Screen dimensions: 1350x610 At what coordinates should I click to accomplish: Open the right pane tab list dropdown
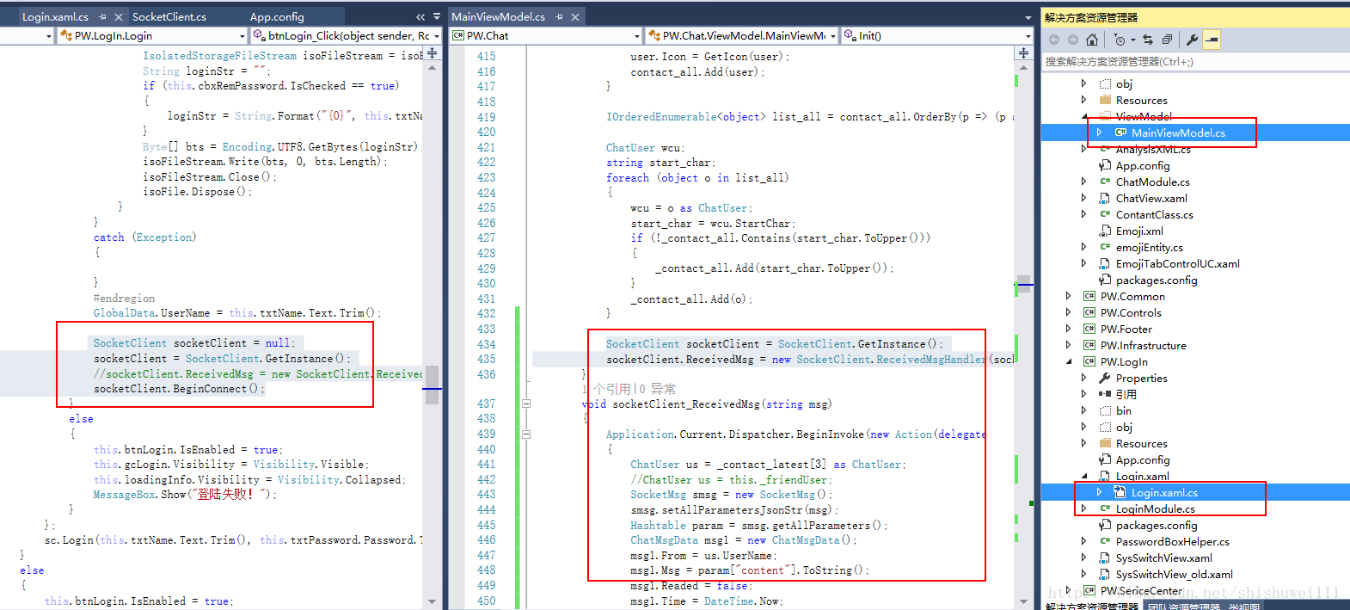[1028, 16]
